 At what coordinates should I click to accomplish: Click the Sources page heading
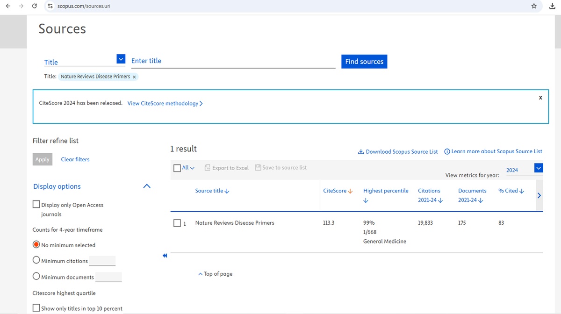pyautogui.click(x=62, y=29)
